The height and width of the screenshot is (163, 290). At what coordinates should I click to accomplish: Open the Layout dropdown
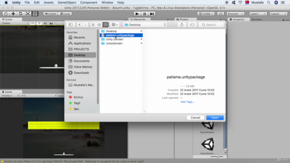coord(278,14)
